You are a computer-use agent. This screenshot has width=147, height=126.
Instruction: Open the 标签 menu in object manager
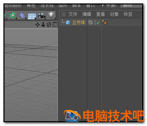pos(128,14)
